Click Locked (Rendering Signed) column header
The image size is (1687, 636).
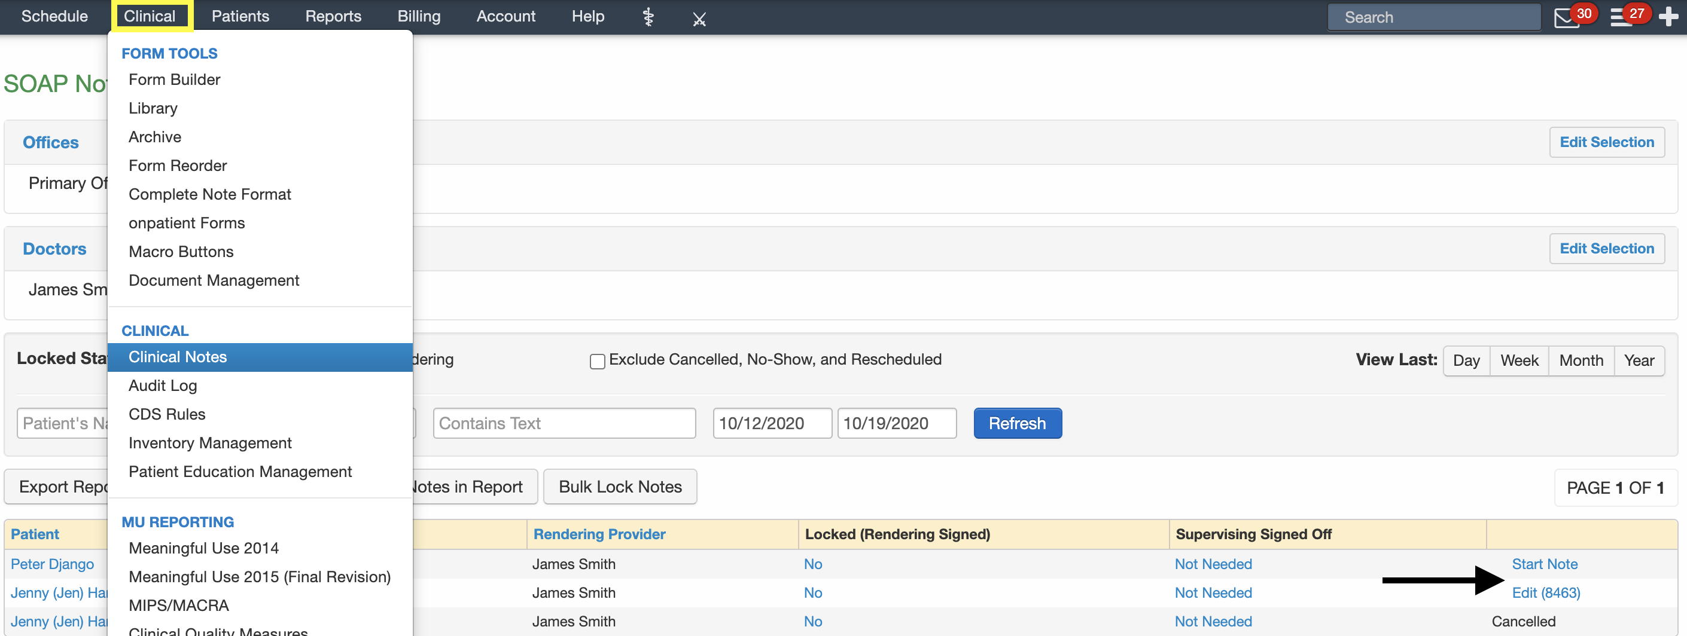(897, 534)
